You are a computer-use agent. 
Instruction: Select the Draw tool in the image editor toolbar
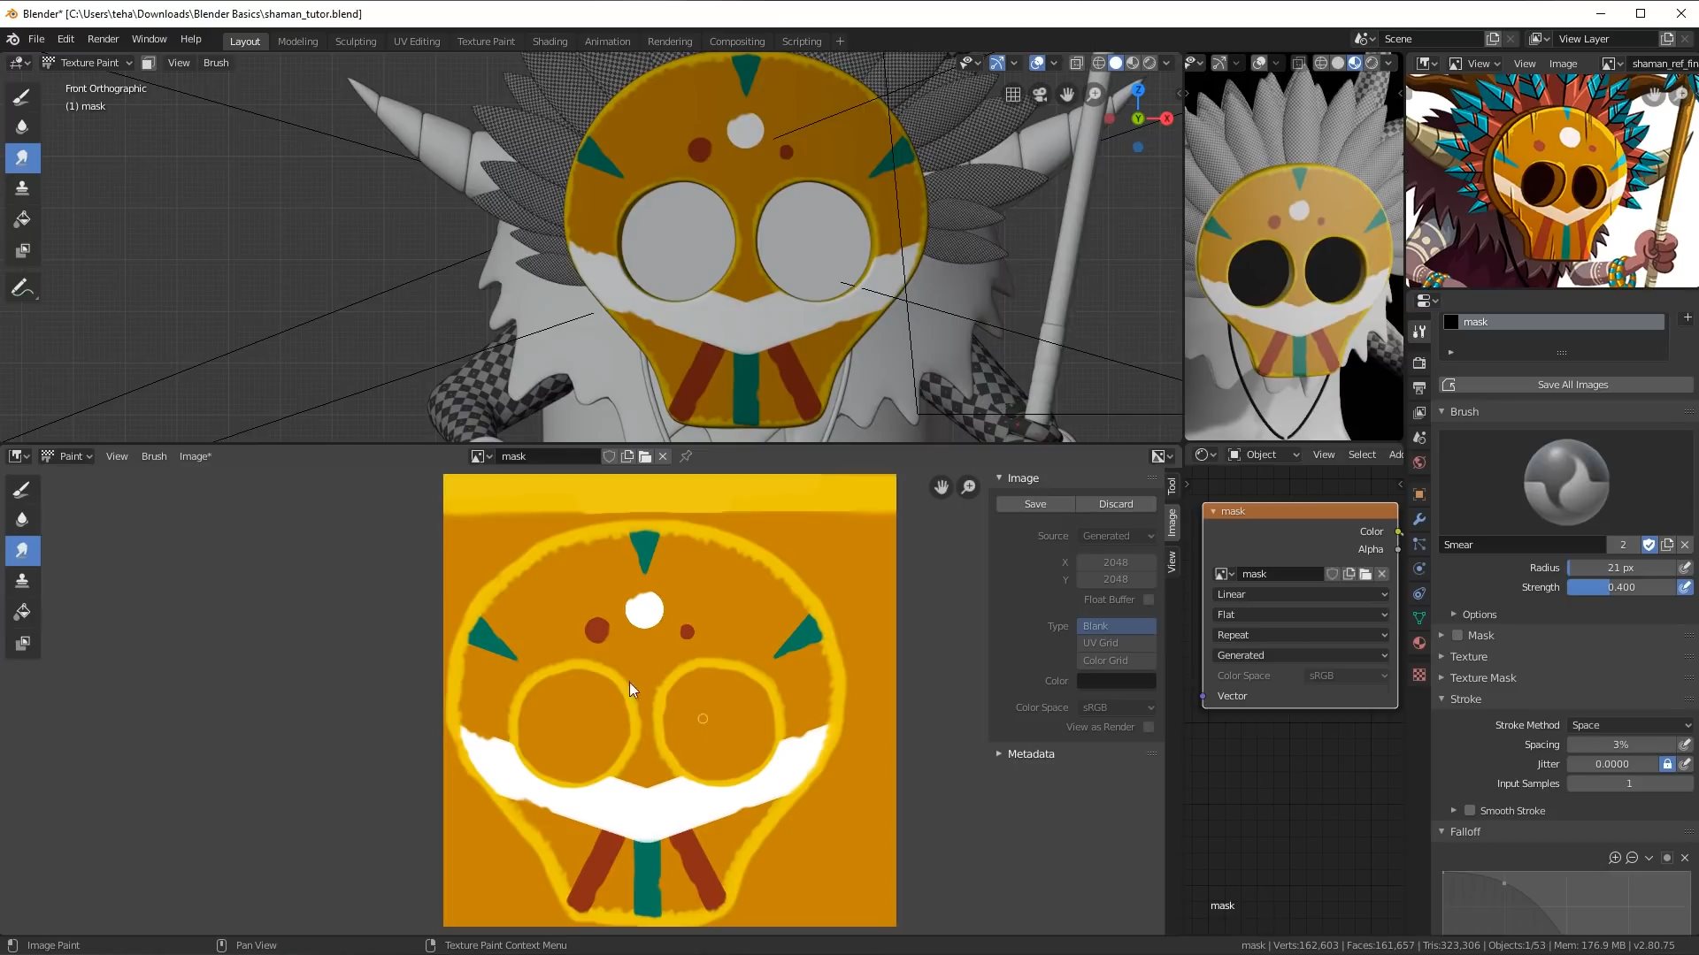(x=22, y=489)
